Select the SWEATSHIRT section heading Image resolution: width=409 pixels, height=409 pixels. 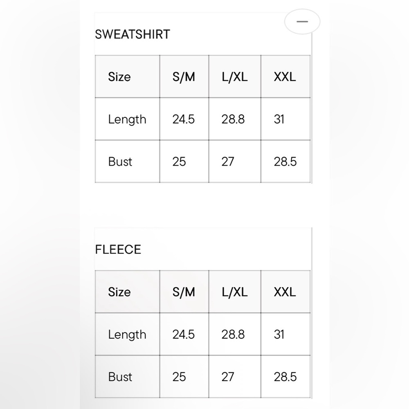click(x=133, y=34)
